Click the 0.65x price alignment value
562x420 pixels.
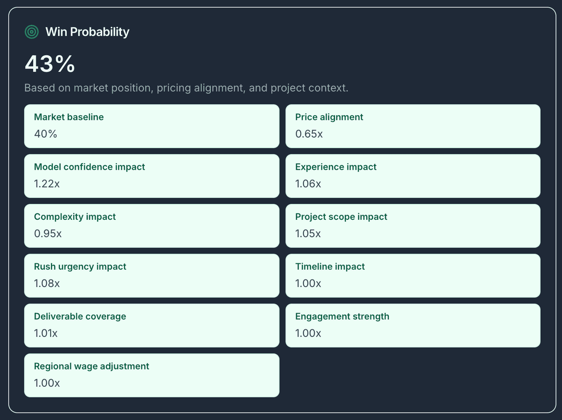[309, 134]
